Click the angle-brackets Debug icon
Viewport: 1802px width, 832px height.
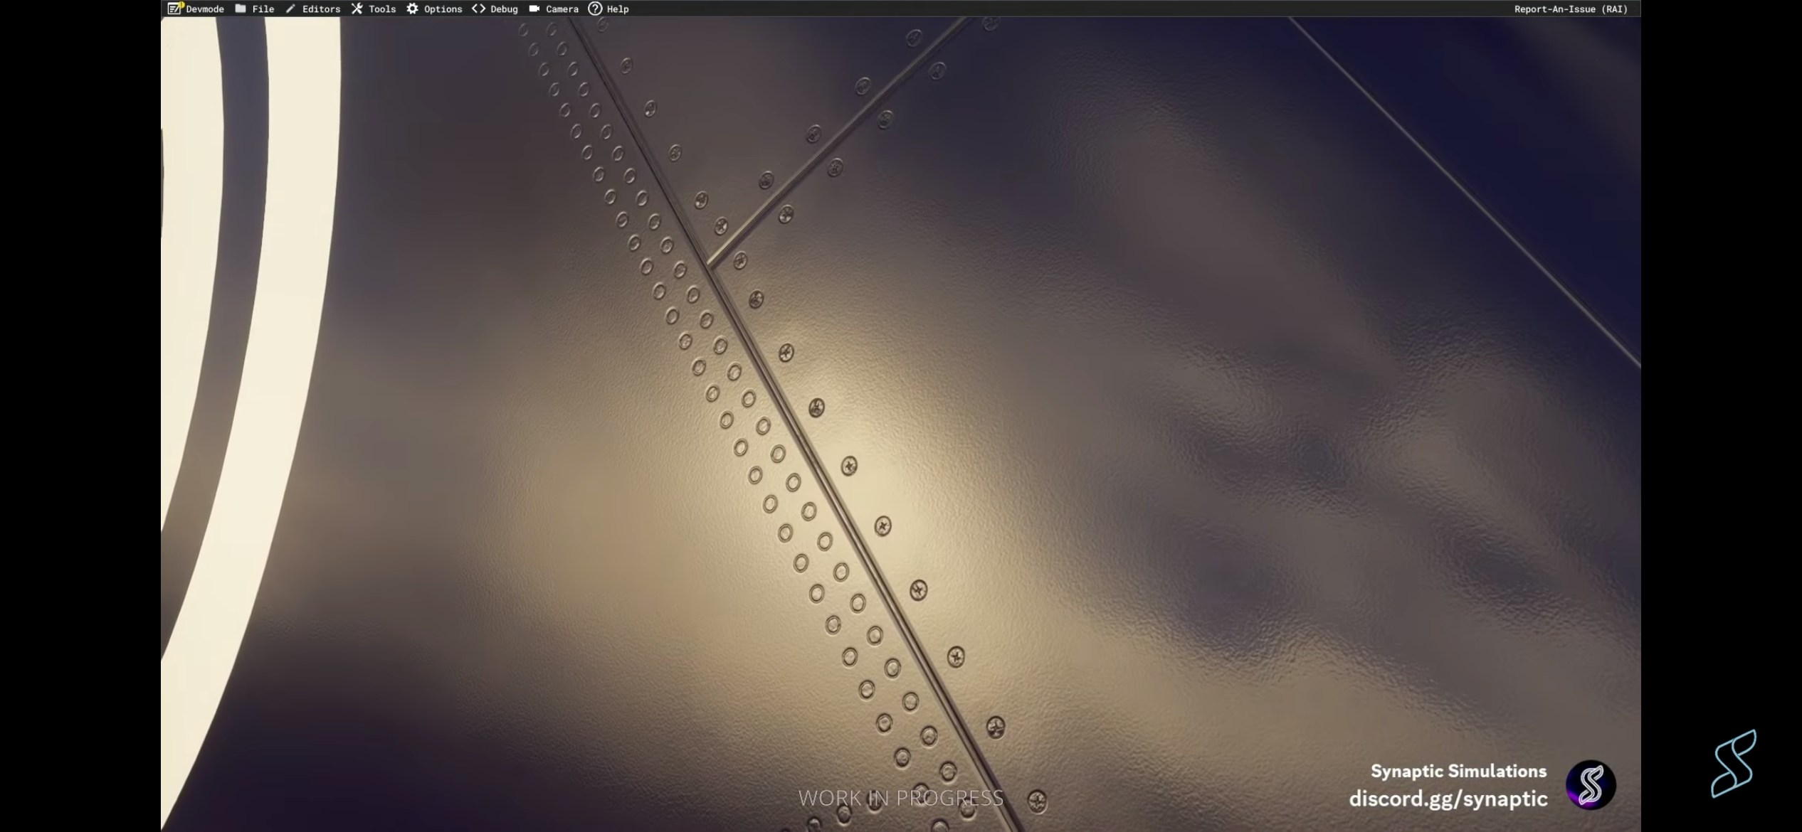coord(478,9)
